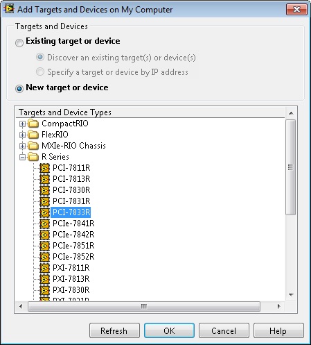Expand the CompactRIO tree node
This screenshot has height=345, width=311.
[x=22, y=124]
